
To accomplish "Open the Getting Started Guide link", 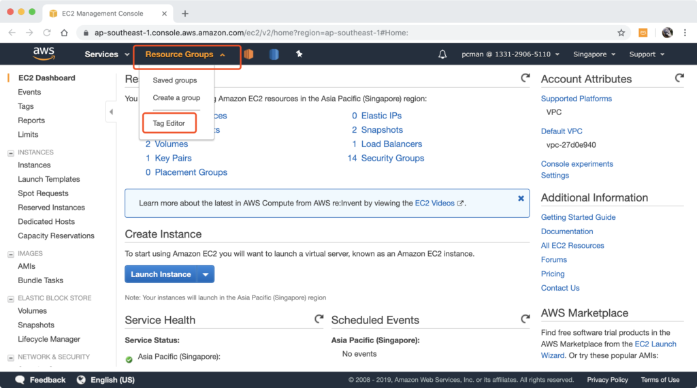I will pos(579,217).
